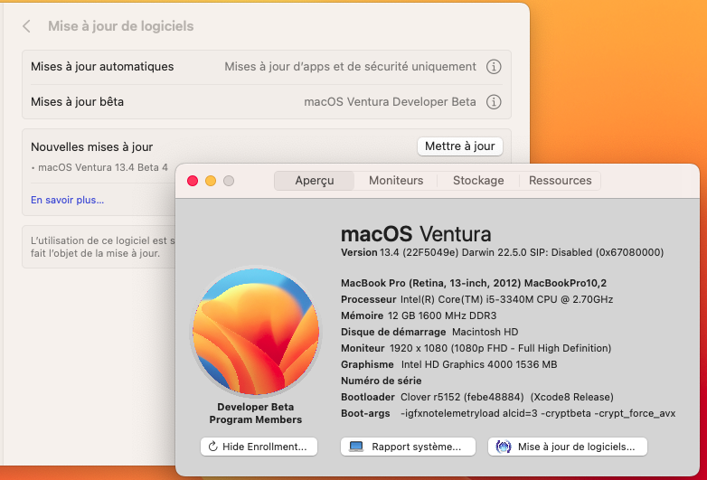
Task: Click the Version 13.4 (22F5049e) text
Action: point(400,252)
